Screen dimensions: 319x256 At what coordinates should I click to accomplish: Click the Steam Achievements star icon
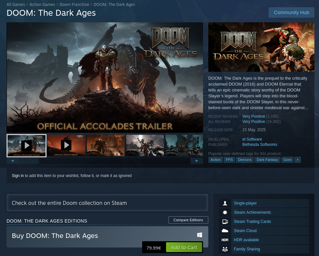225,212
